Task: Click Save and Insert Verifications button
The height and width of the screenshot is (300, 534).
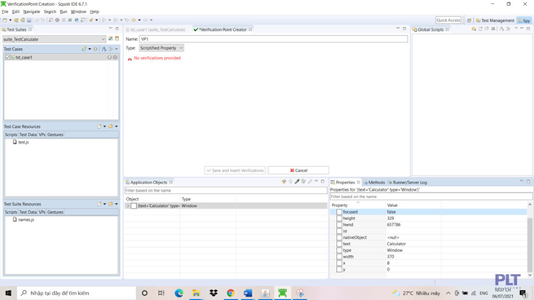Action: coord(235,170)
